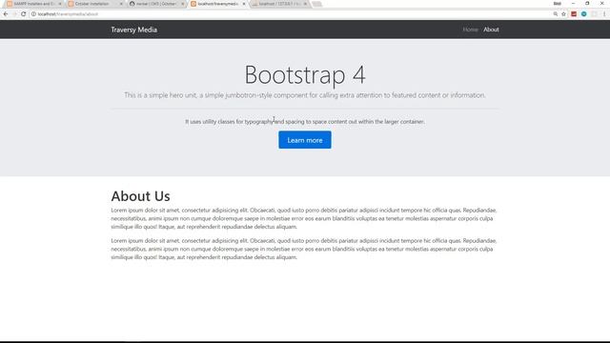Click the 'It uses utility classes' sentence

tap(305, 122)
